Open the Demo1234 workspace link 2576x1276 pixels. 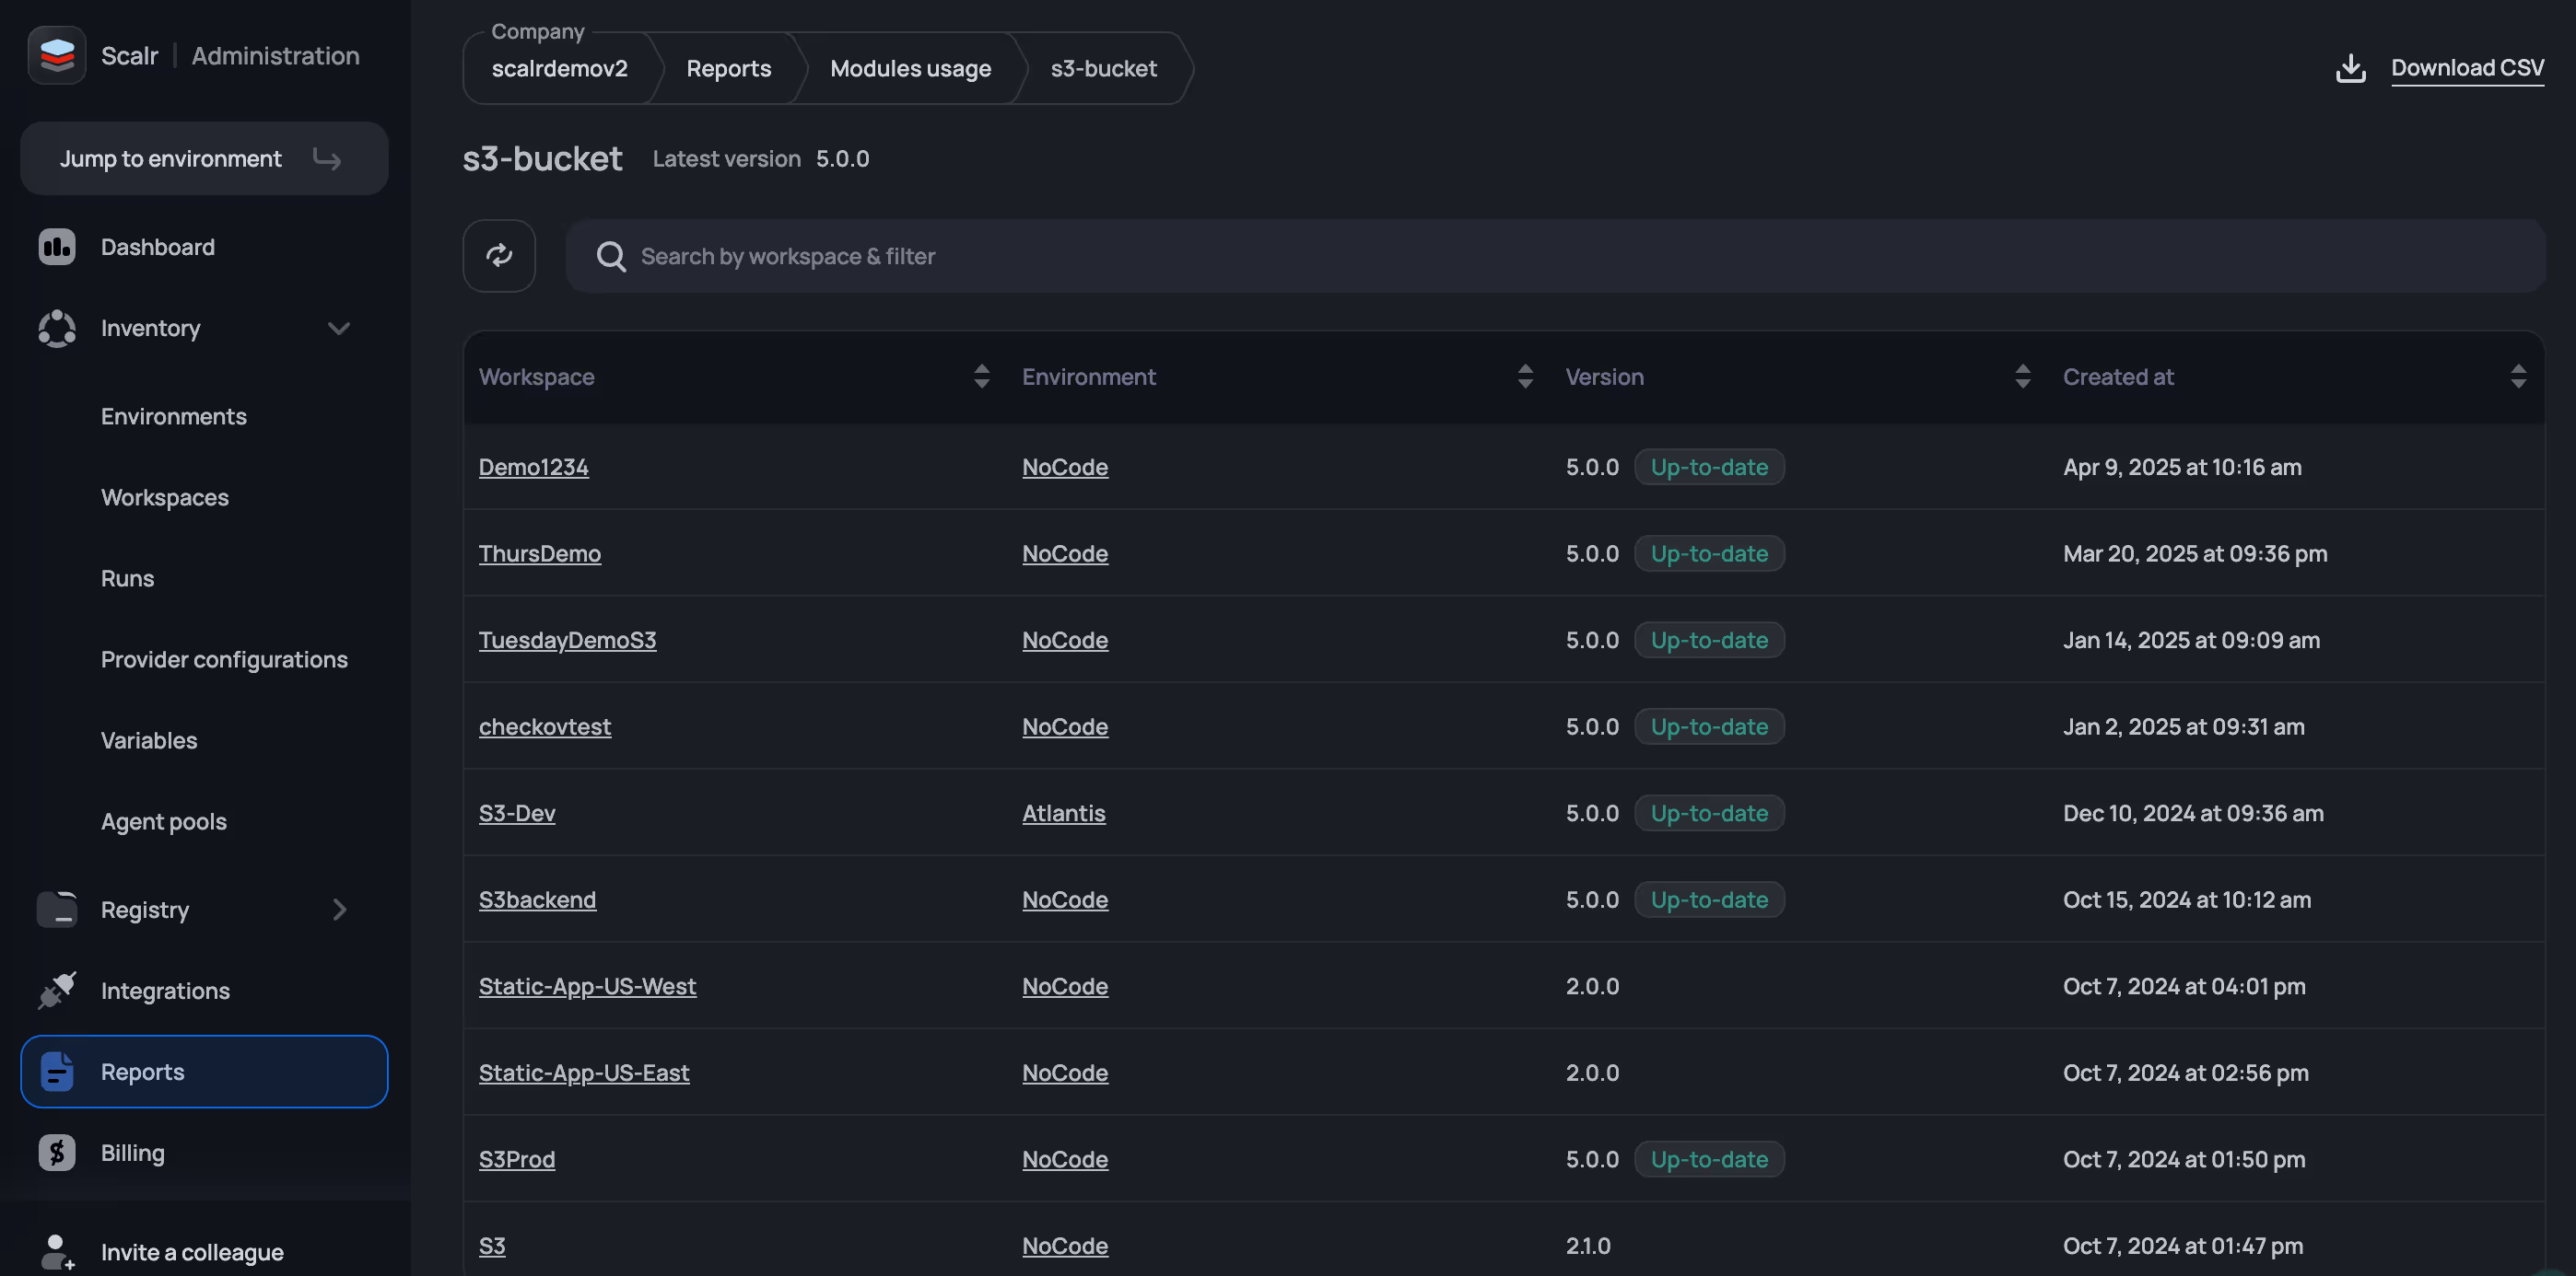pos(533,467)
